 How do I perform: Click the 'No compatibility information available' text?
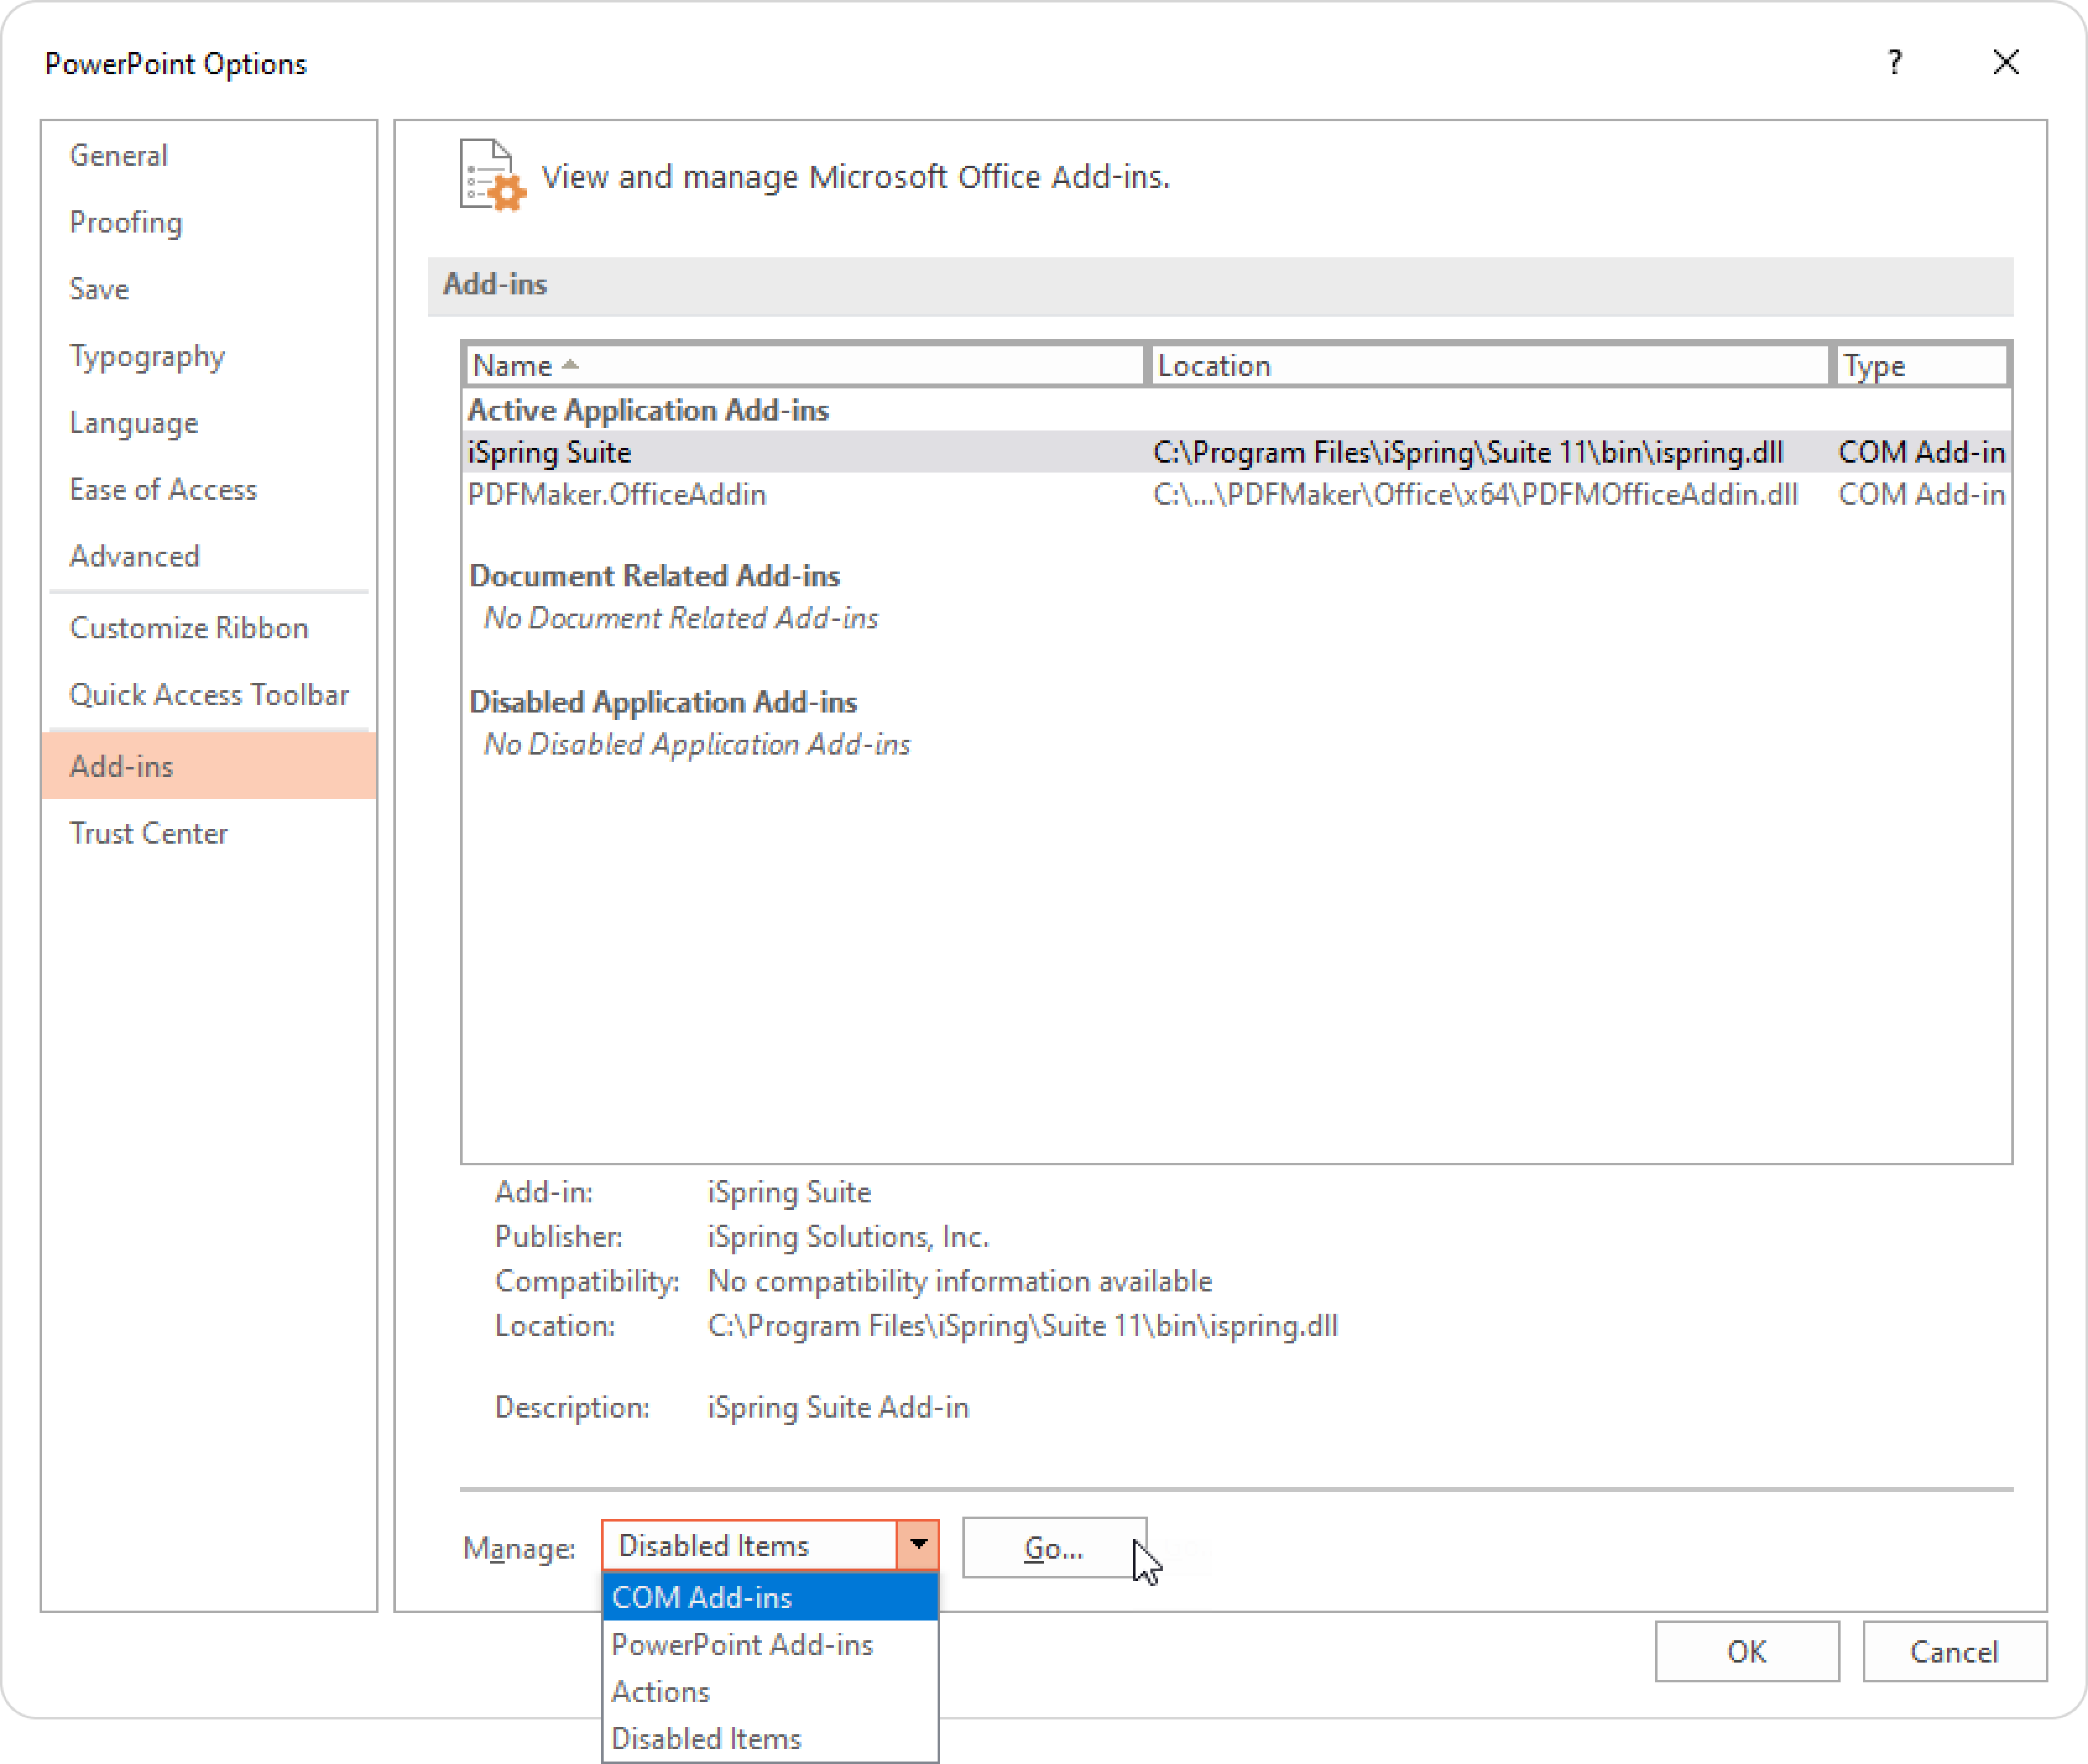[959, 1281]
